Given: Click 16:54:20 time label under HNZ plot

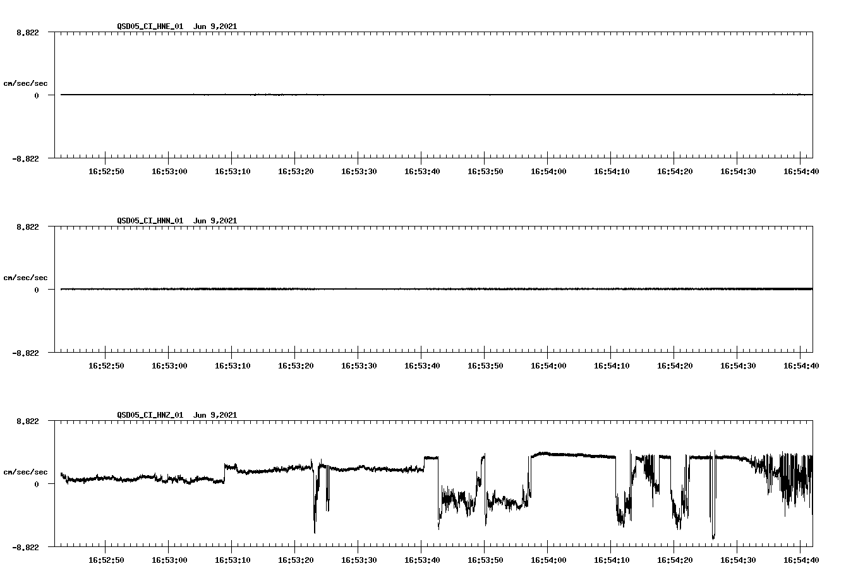Looking at the screenshot, I should click(x=675, y=560).
